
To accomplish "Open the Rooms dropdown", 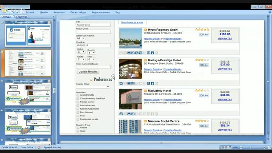I will [92, 53].
